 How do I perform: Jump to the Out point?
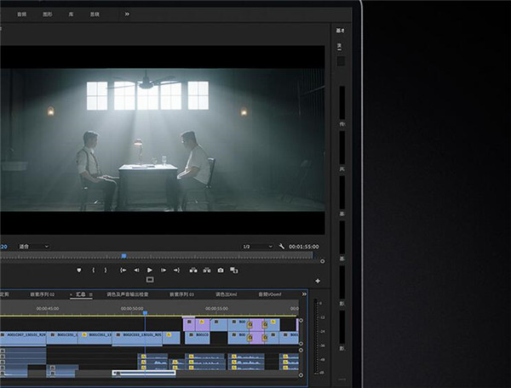pyautogui.click(x=176, y=271)
